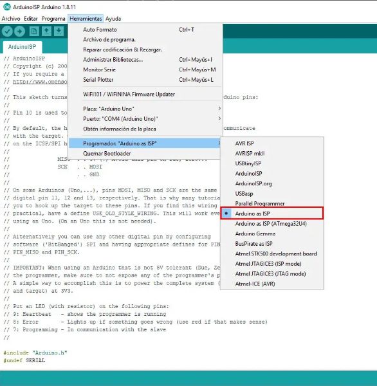Viewport: 377px width, 386px height.
Task: Select USBasp as the programmer
Action: click(272, 194)
